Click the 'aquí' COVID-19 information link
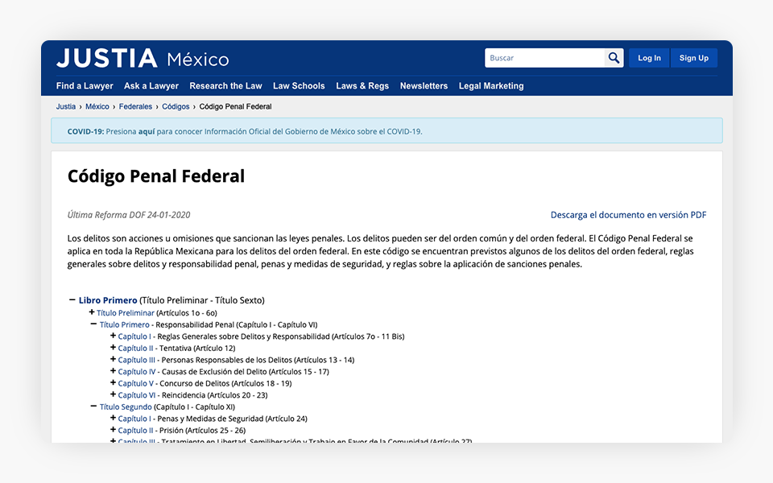 point(146,131)
